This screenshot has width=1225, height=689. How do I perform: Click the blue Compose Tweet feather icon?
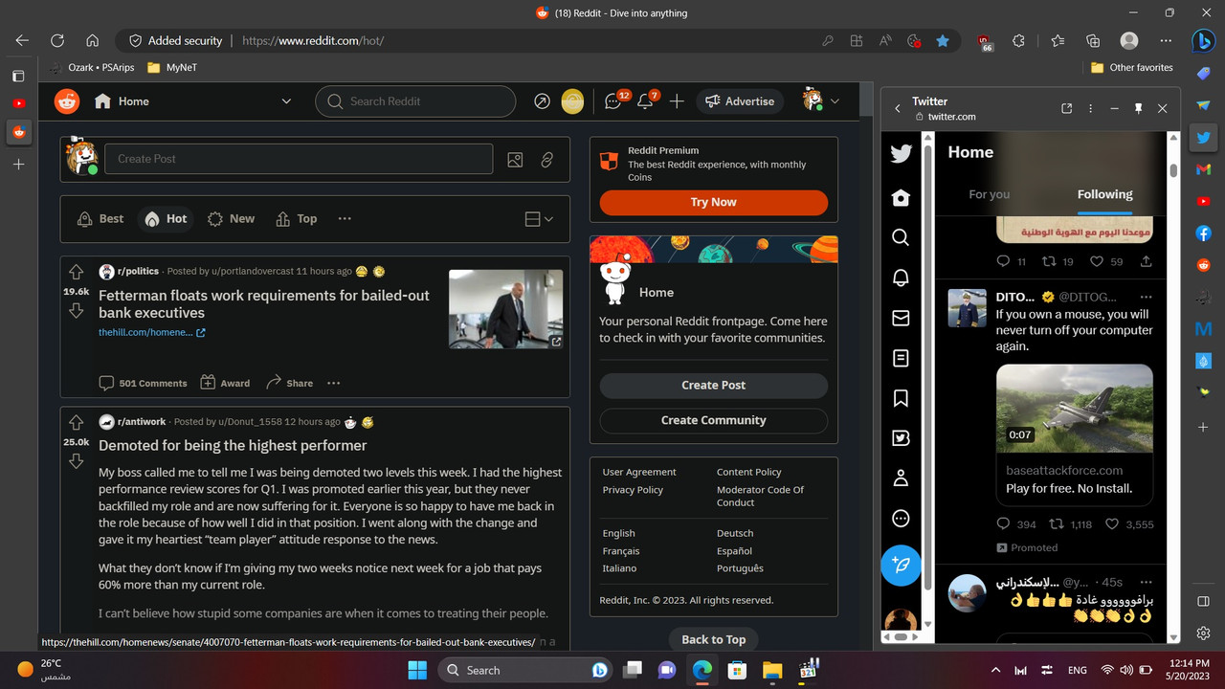[900, 566]
